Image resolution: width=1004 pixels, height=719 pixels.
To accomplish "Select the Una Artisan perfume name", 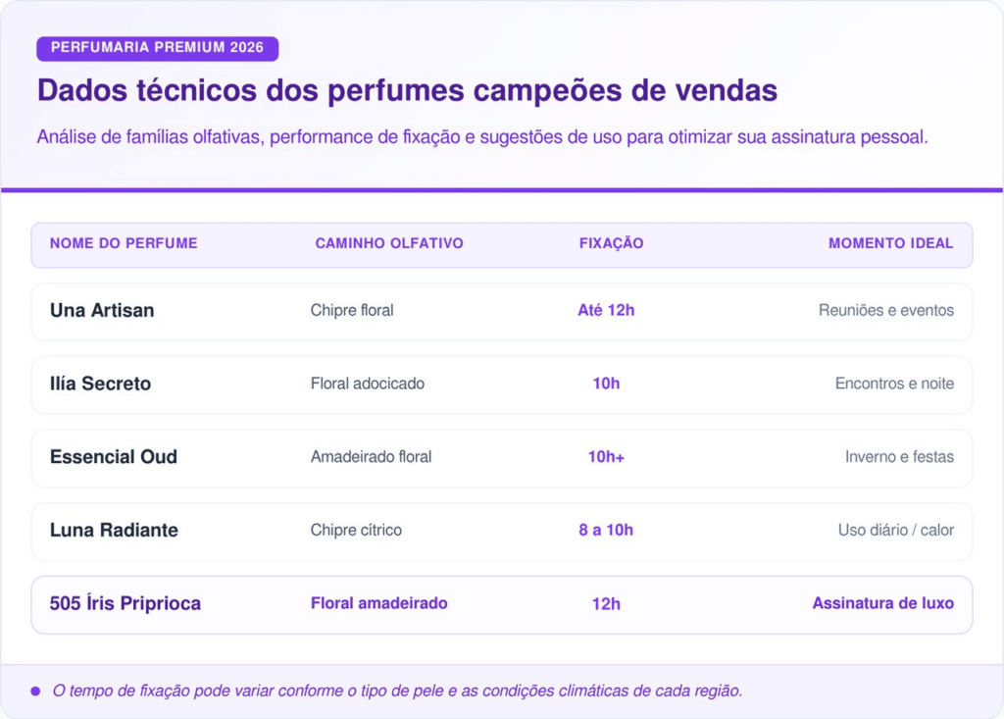I will click(x=102, y=310).
